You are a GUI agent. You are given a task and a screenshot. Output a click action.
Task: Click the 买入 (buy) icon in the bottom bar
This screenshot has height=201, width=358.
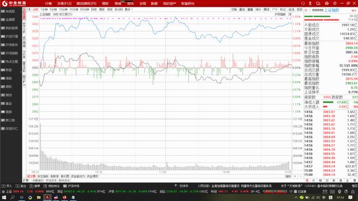(7, 186)
